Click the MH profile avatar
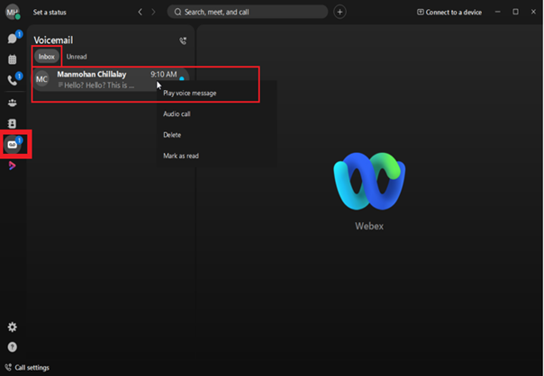544x376 pixels. 13,12
